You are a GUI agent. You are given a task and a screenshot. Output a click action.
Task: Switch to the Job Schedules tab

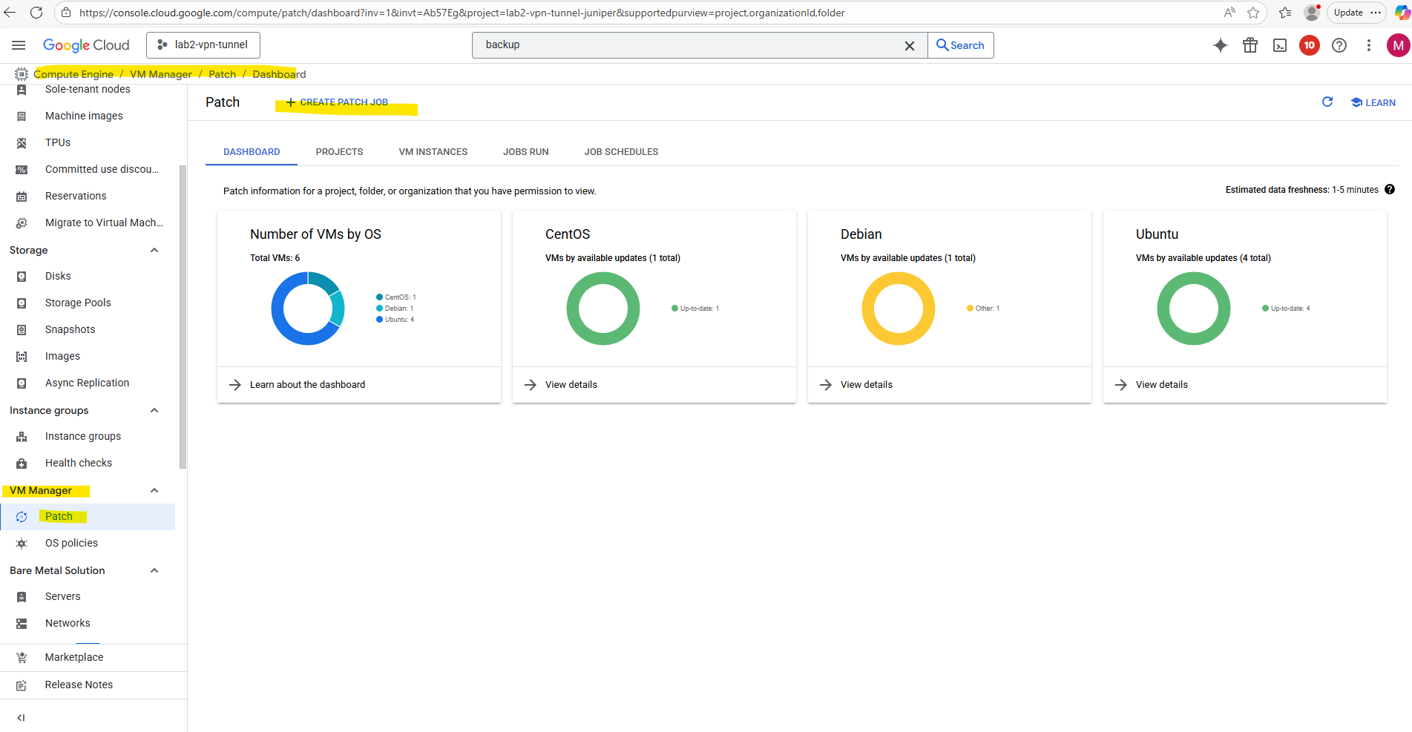pyautogui.click(x=621, y=152)
